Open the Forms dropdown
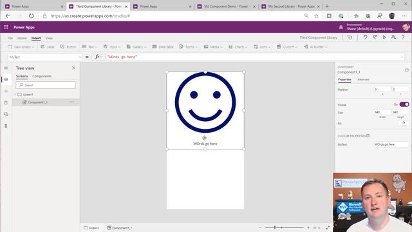Screen dimensions: 412x232 188,47
